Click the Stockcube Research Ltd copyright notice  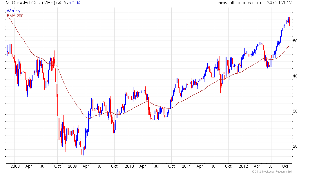pos(272,172)
